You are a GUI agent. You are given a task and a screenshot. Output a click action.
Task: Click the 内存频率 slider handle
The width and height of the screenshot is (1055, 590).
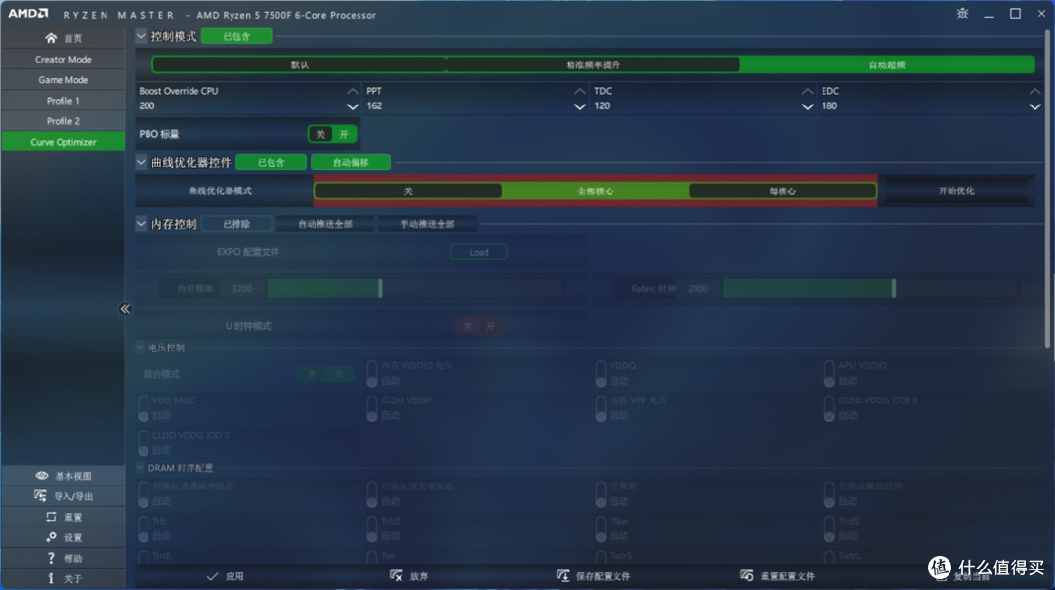pyautogui.click(x=380, y=288)
